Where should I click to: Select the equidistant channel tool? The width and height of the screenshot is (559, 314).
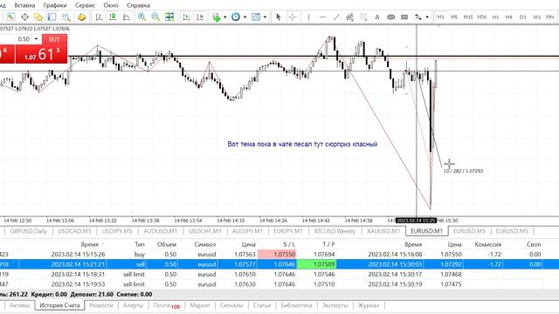pyautogui.click(x=349, y=17)
